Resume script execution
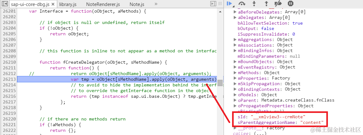Viewport: 363px width, 135px height. coord(230,3)
